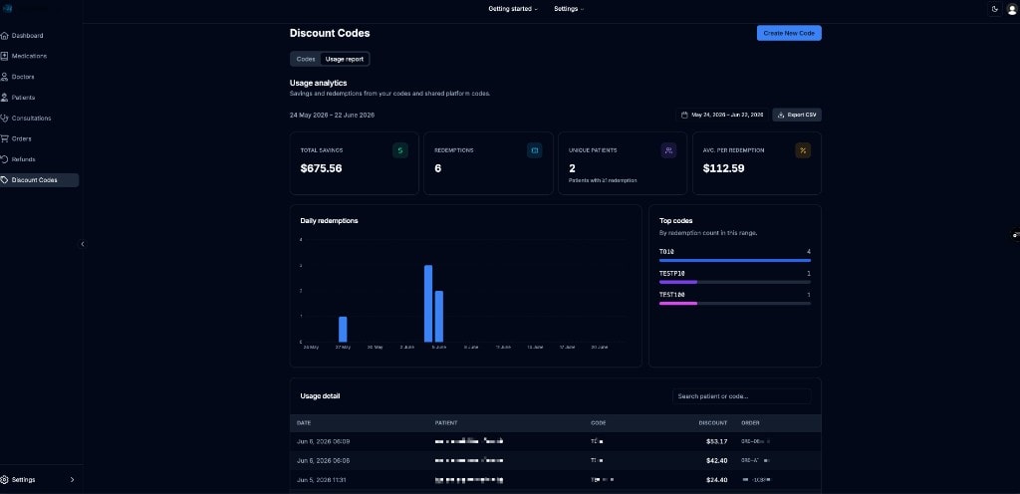Image resolution: width=1020 pixels, height=494 pixels.
Task: Click the TESTP10 progress bar
Action: [735, 282]
